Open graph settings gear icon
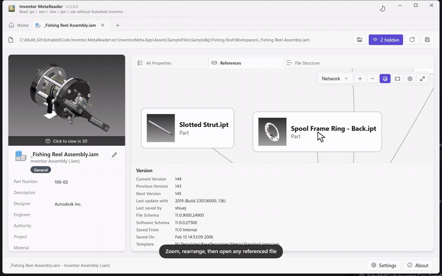 tap(410, 79)
